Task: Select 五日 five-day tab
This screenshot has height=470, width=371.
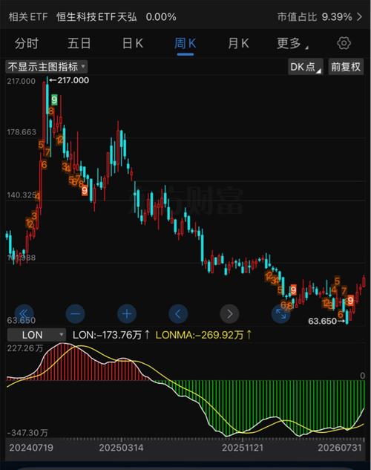Action: point(79,44)
